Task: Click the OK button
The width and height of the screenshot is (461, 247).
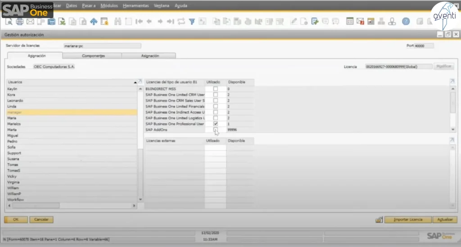Action: [x=16, y=220]
